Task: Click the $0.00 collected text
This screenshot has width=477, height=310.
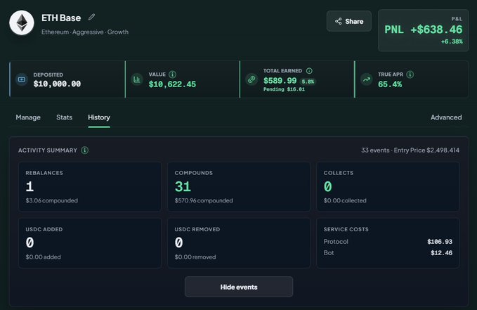Action: point(345,200)
